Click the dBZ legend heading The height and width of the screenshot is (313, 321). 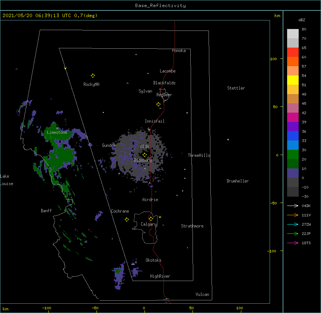click(x=302, y=20)
